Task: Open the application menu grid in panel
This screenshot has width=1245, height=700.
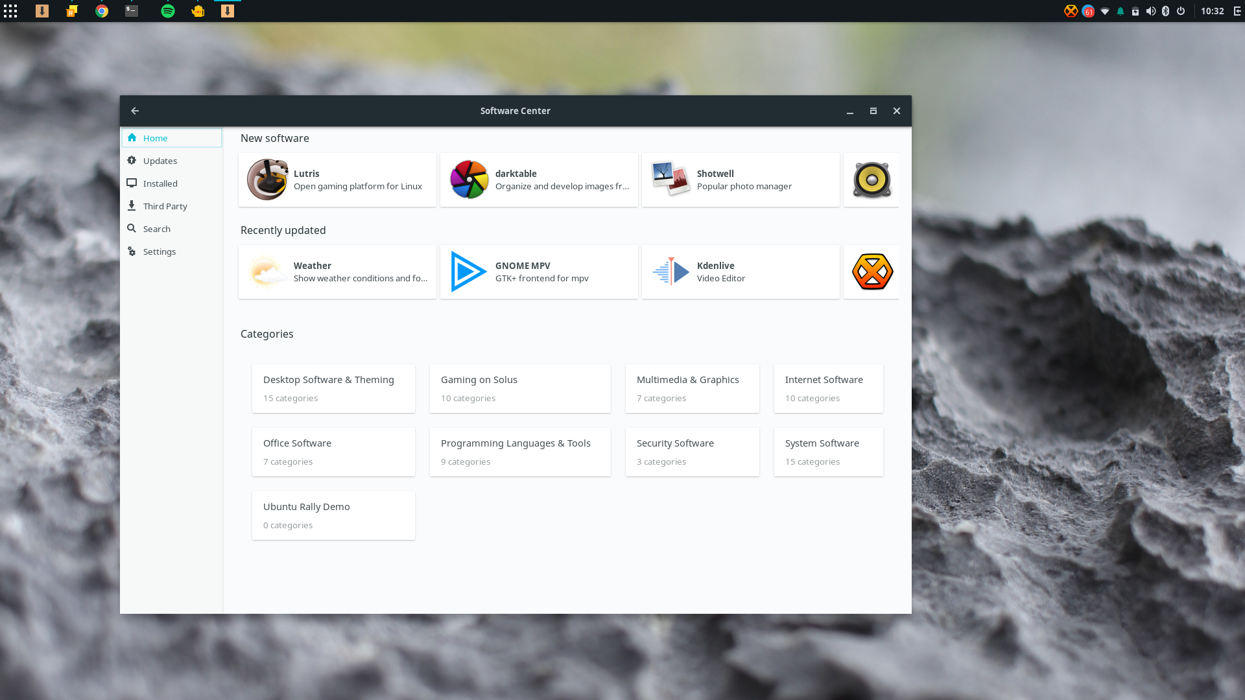Action: (x=10, y=11)
